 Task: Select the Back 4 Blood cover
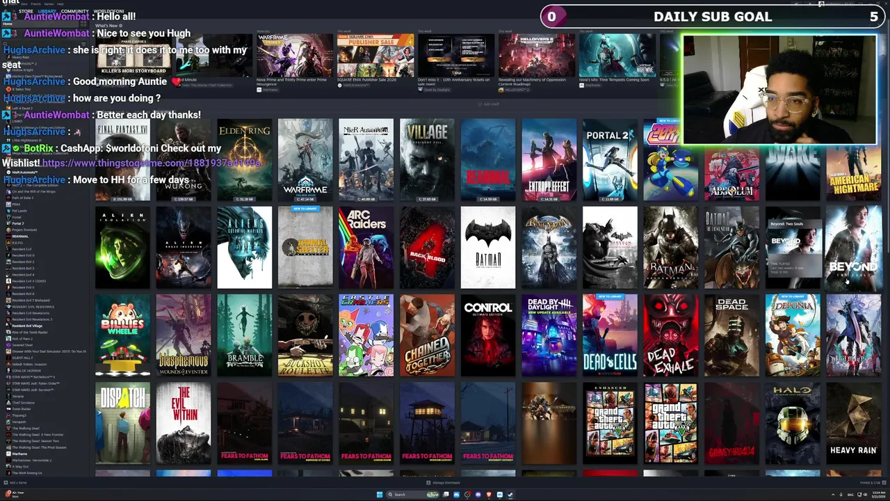click(427, 247)
